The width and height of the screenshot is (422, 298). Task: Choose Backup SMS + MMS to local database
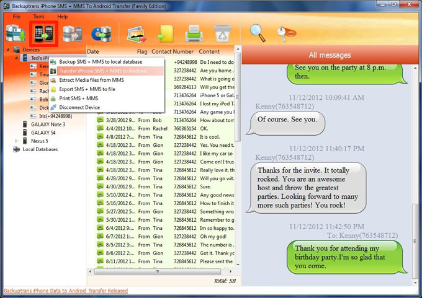(107, 62)
